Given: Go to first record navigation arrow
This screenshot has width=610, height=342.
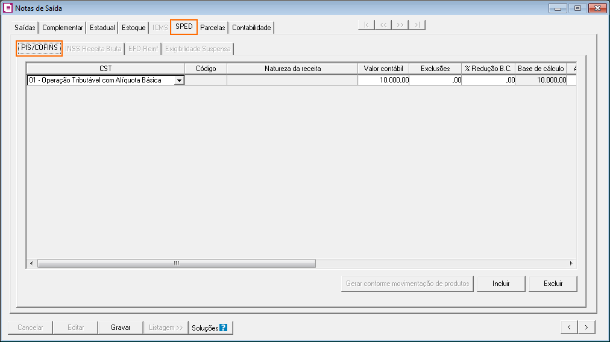Looking at the screenshot, I should pos(366,25).
